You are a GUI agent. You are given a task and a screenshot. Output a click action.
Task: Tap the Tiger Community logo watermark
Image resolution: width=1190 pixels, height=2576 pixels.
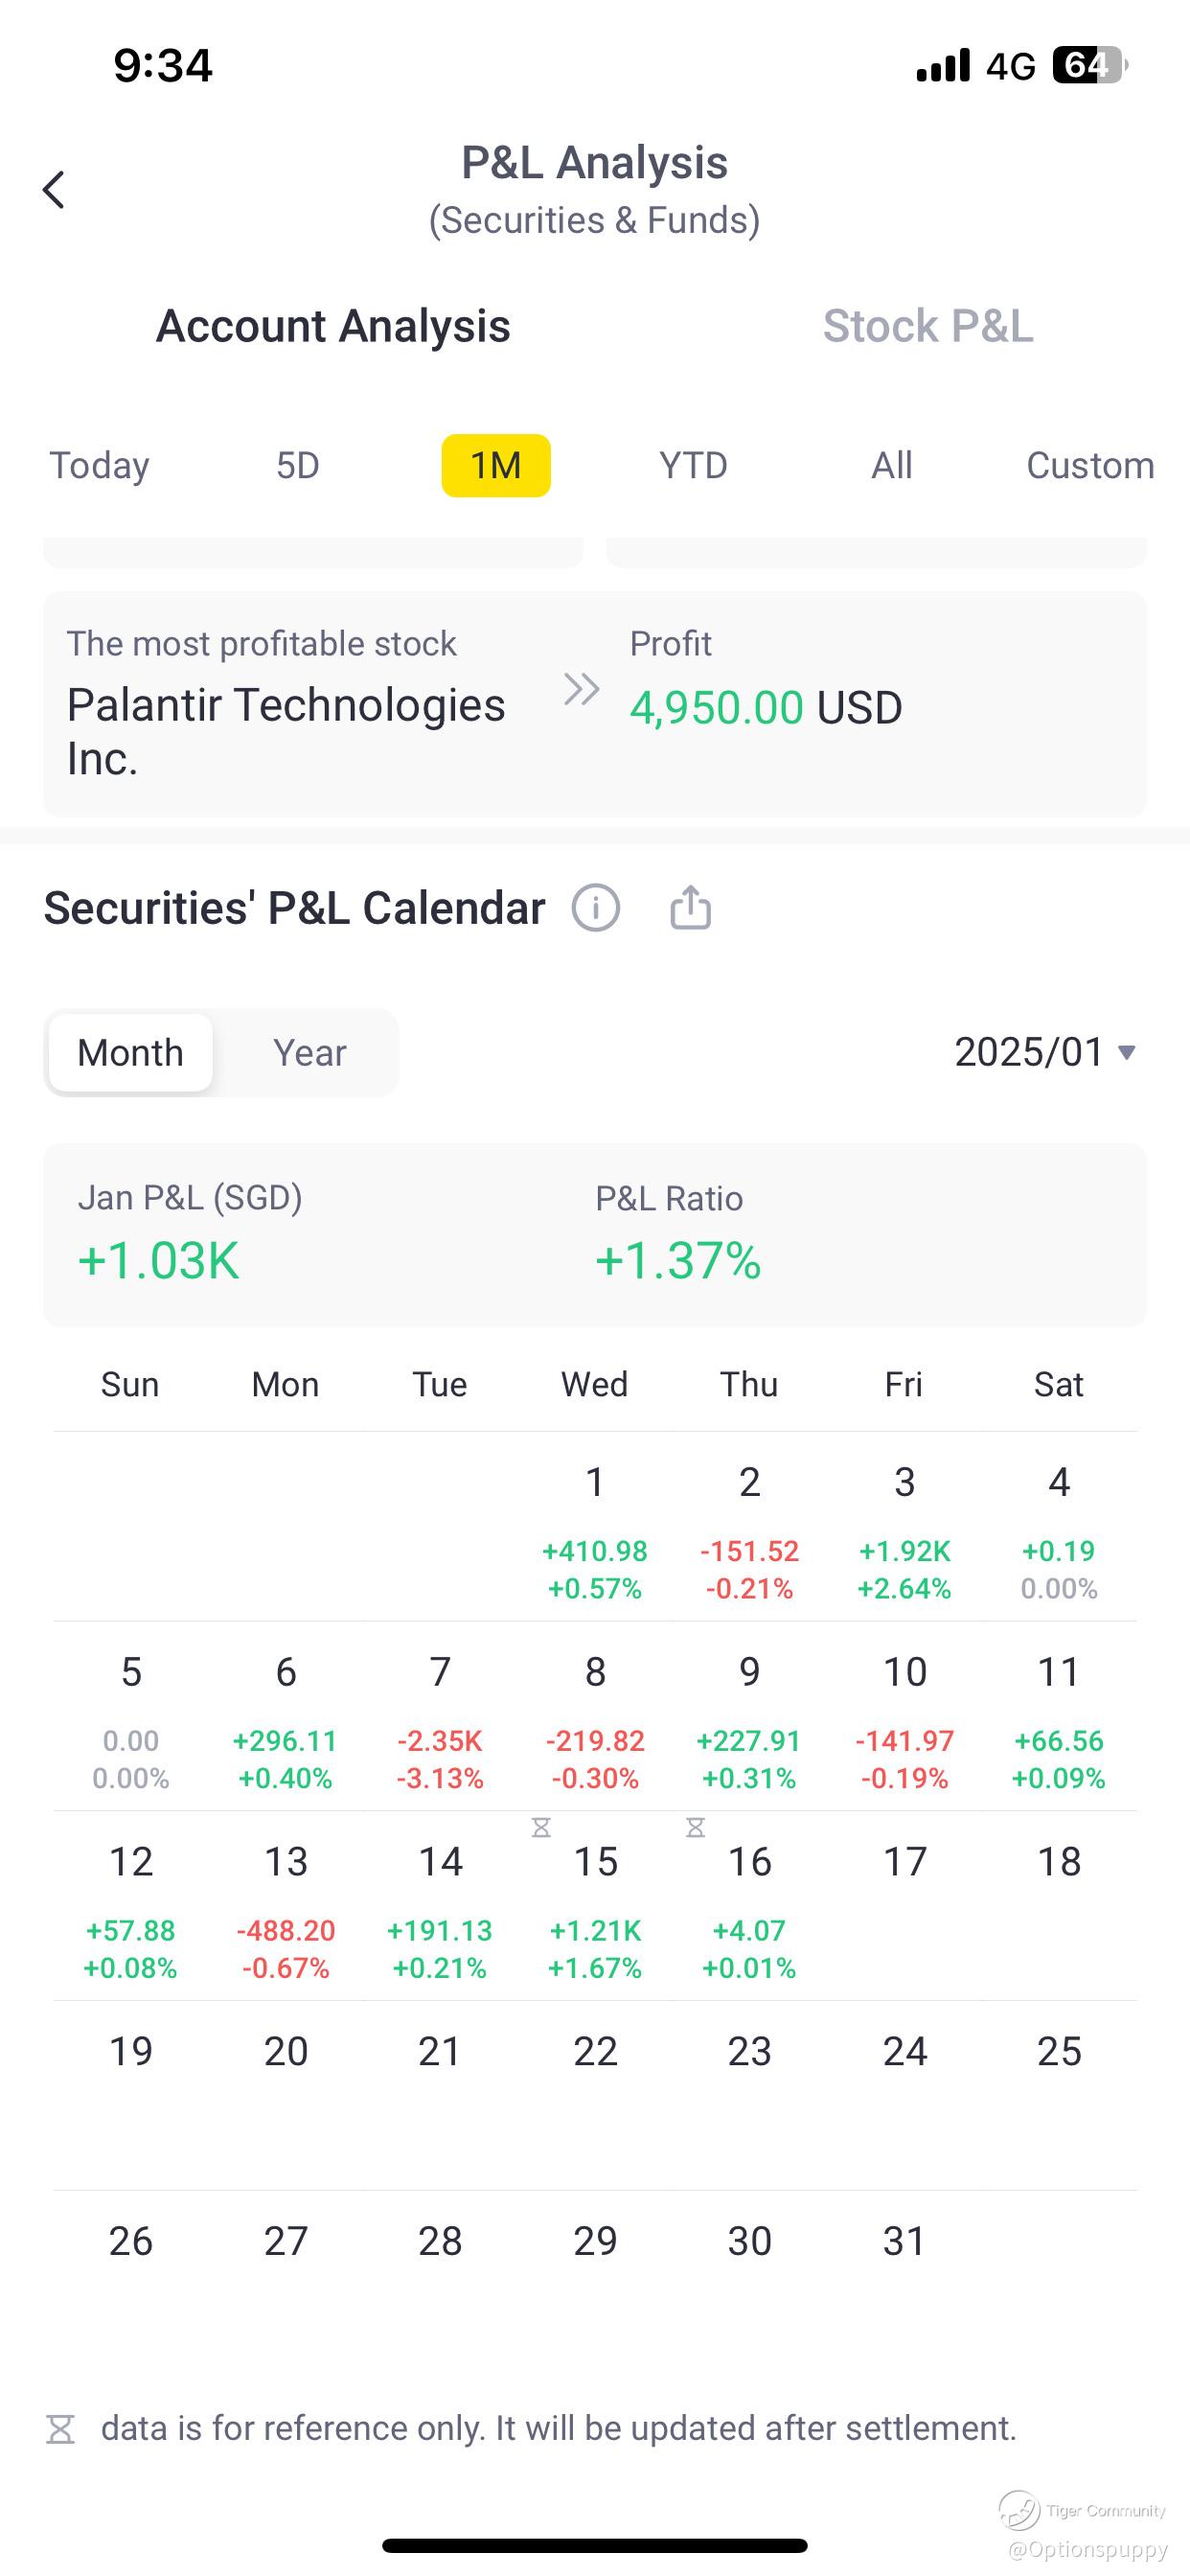[1020, 2510]
